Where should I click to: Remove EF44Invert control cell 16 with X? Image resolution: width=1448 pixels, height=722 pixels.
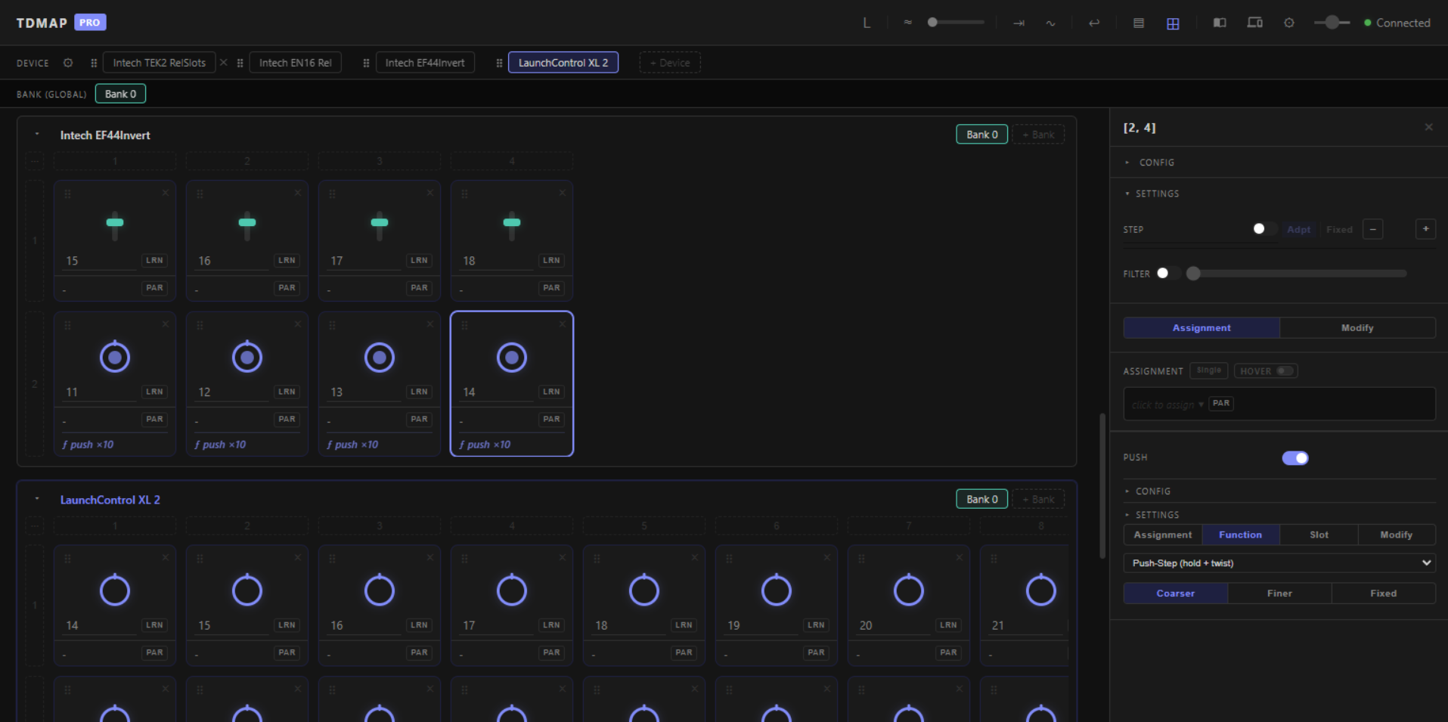(x=297, y=193)
